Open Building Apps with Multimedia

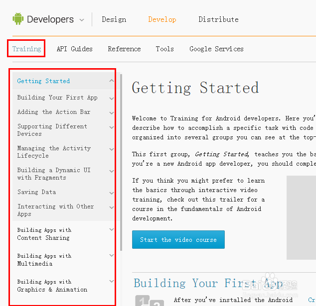44,260
